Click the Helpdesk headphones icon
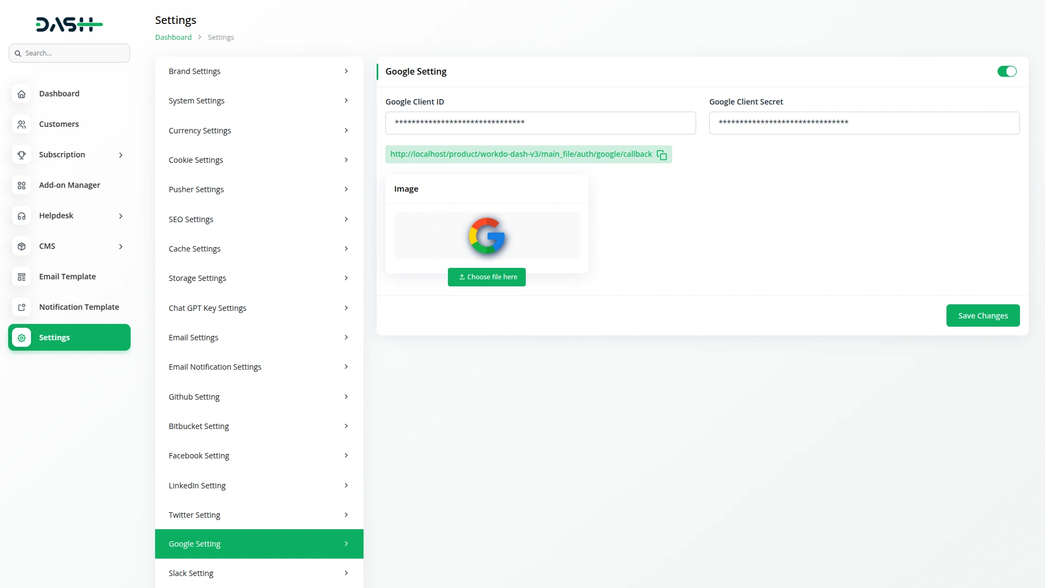The width and height of the screenshot is (1045, 588). click(x=21, y=216)
